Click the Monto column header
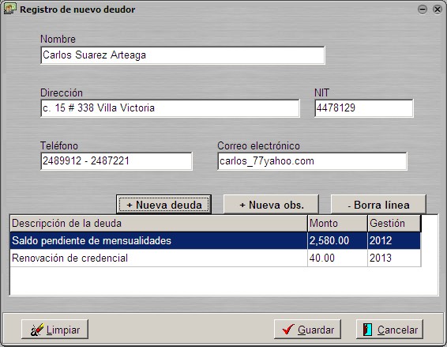Image resolution: width=447 pixels, height=347 pixels. [x=337, y=223]
